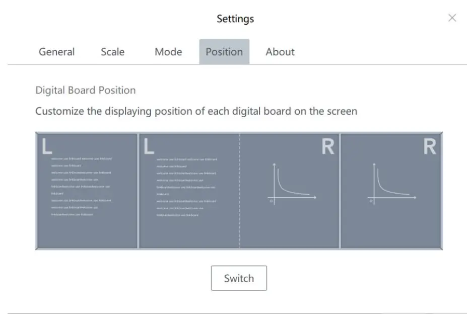Open the Position tab
The width and height of the screenshot is (467, 329).
click(224, 51)
